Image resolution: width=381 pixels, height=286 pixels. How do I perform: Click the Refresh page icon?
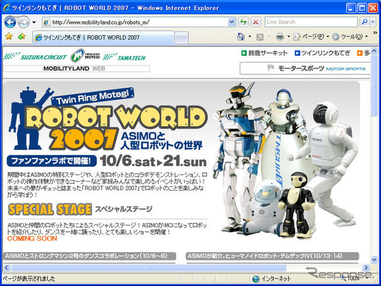tap(243, 23)
